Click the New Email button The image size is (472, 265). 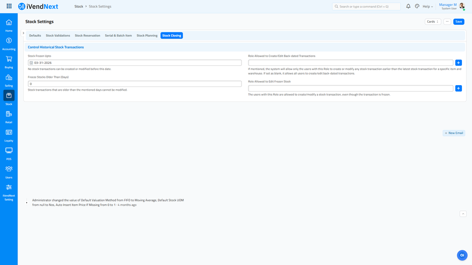pyautogui.click(x=454, y=133)
